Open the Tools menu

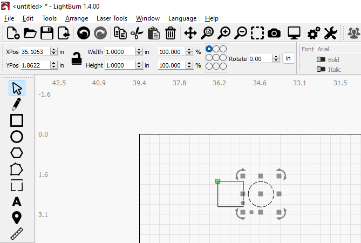[49, 18]
